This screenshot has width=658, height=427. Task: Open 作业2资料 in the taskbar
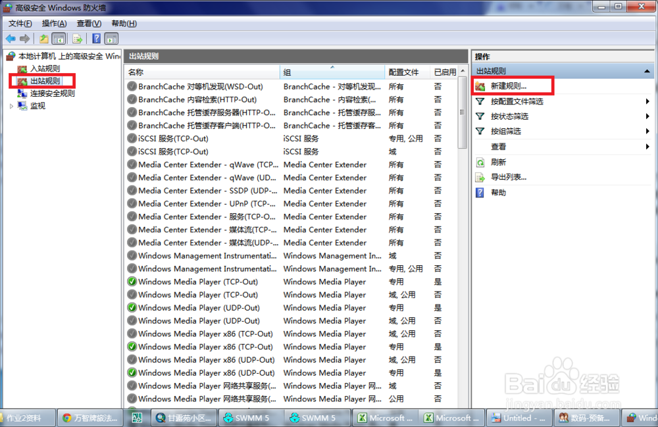28,418
